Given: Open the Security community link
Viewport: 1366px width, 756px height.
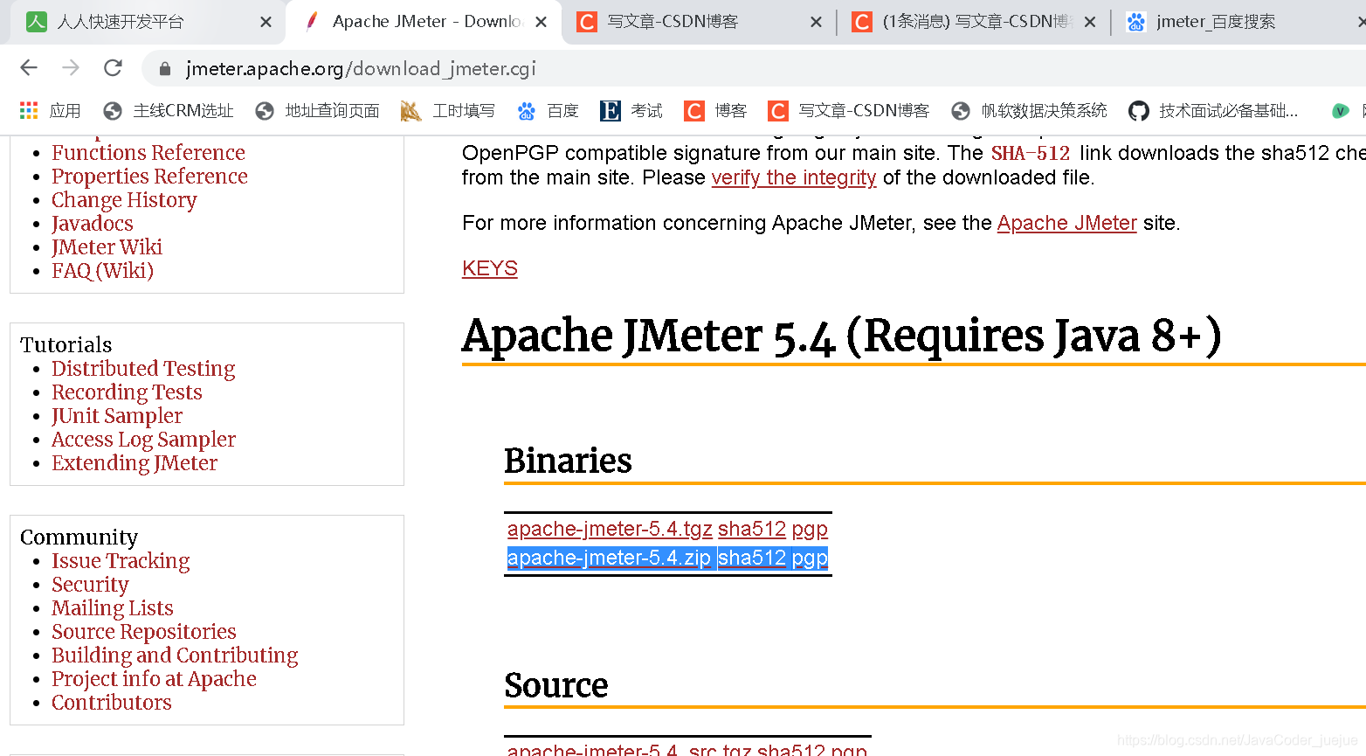Looking at the screenshot, I should (x=90, y=585).
